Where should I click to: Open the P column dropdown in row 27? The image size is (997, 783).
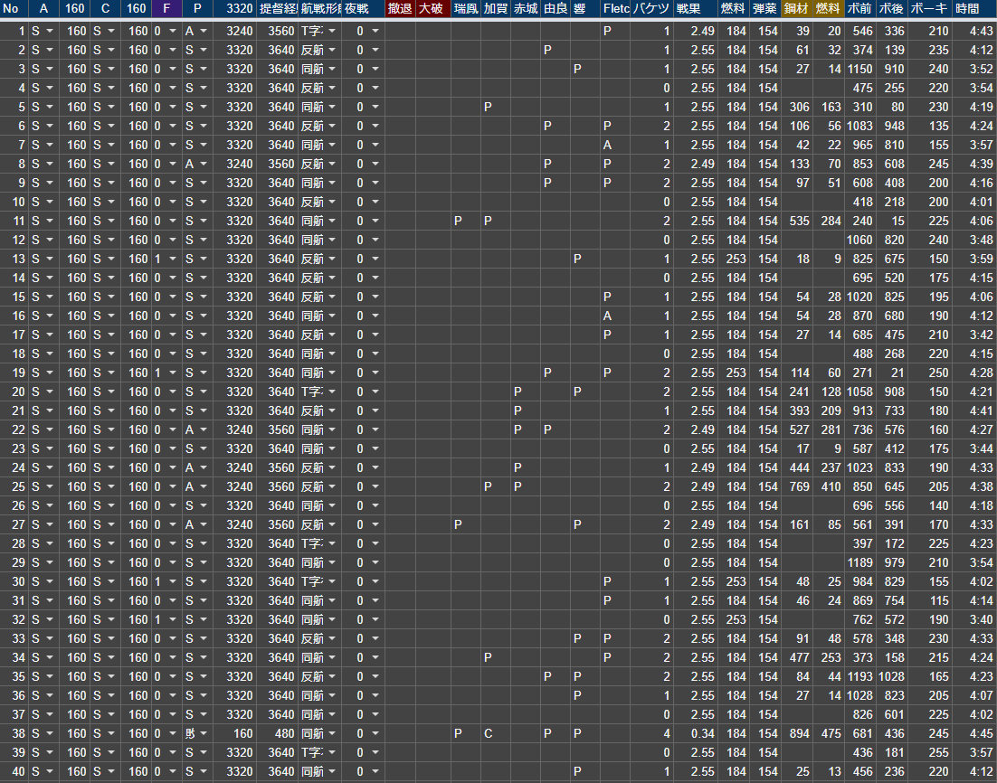tap(204, 525)
